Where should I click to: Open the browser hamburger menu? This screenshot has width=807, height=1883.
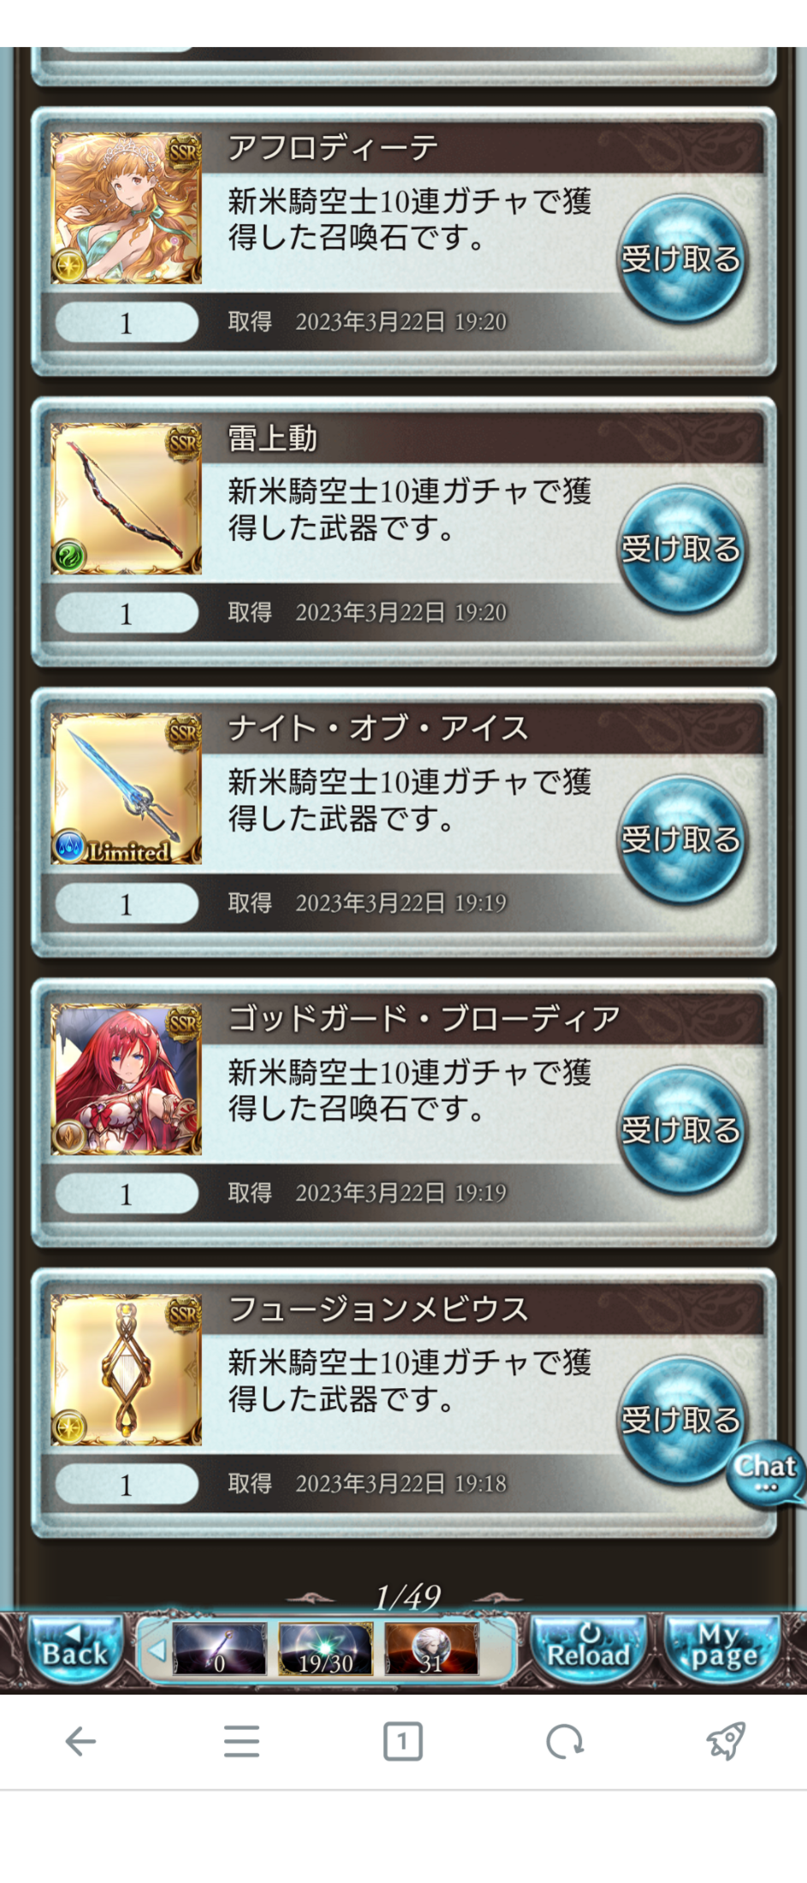(241, 1742)
